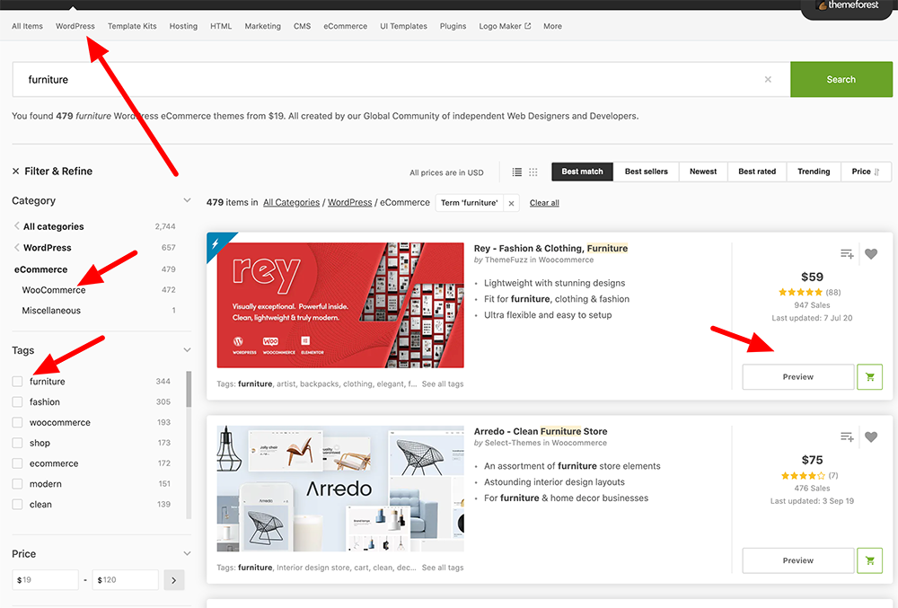
Task: Open eCommerce menu item
Action: pos(345,26)
